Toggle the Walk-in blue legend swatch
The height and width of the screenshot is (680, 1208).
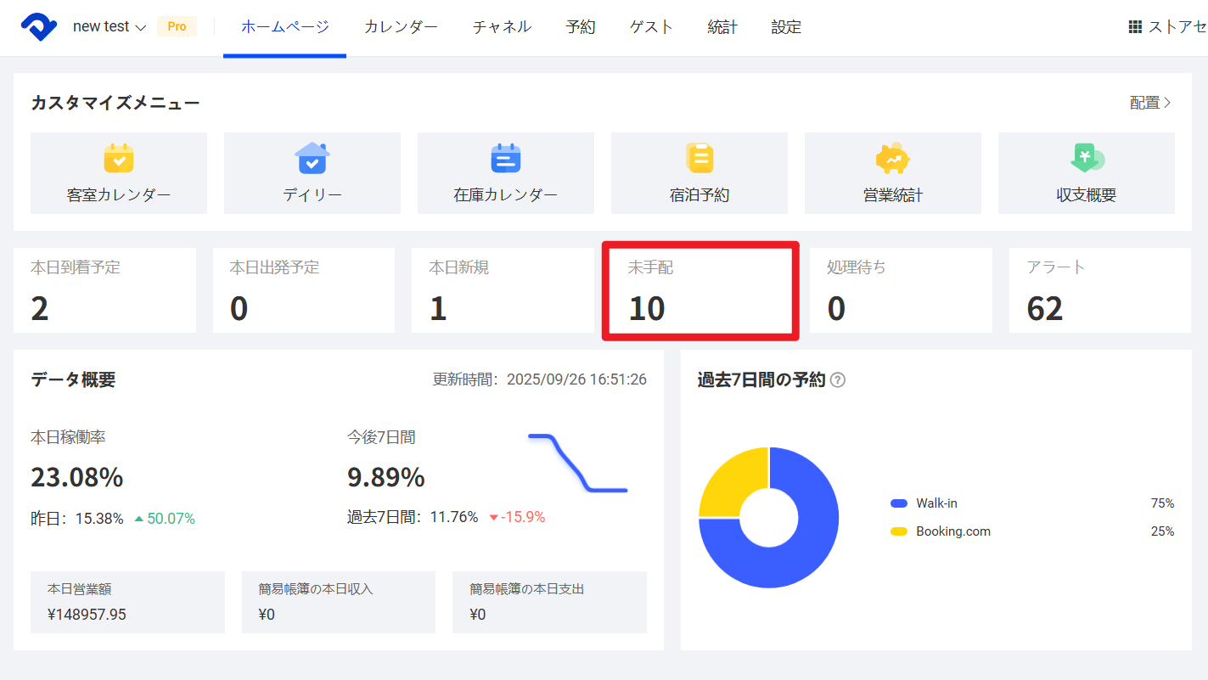(x=899, y=503)
